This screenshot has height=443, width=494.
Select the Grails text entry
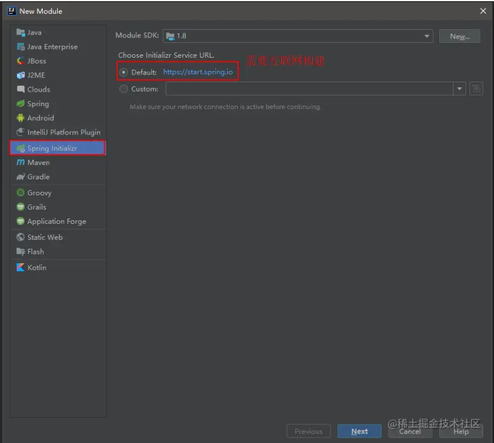tap(36, 207)
